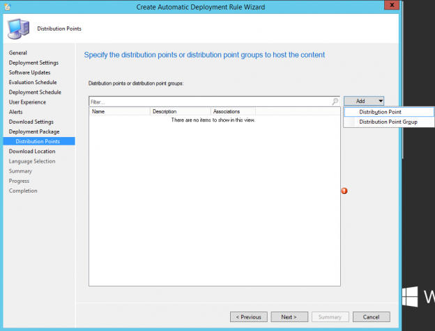Sort by the Associations column header
Viewport: 435px width, 331px height.
233,111
